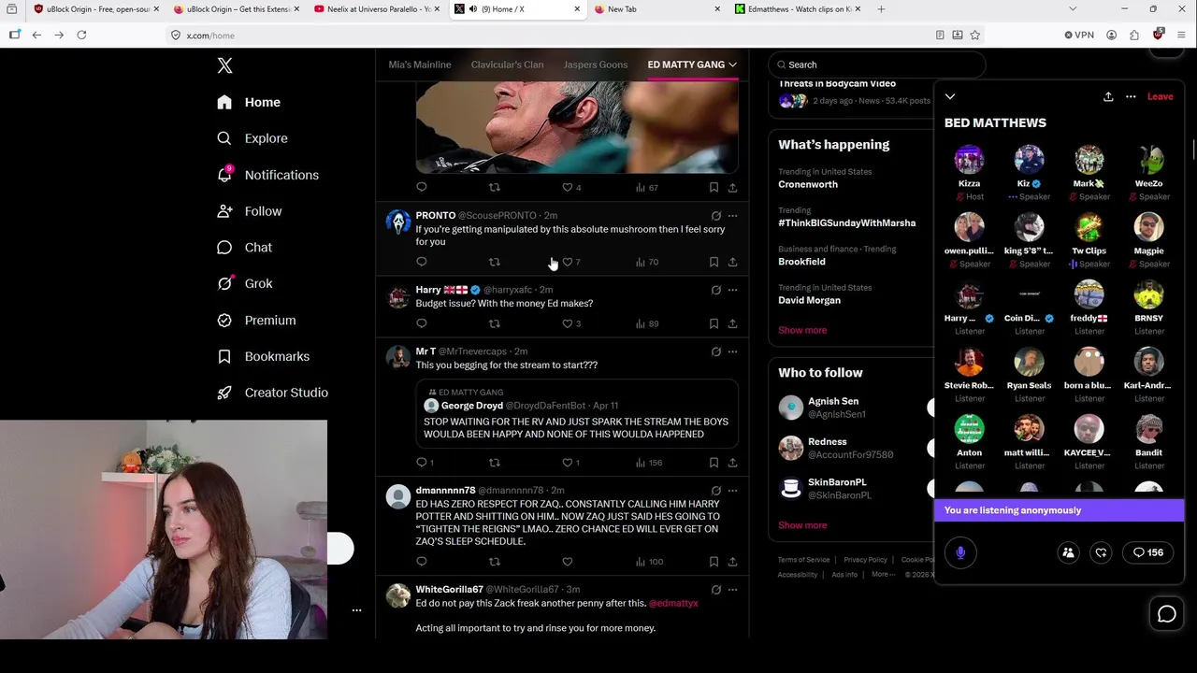
Task: Click the x.com address bar
Action: [552, 35]
